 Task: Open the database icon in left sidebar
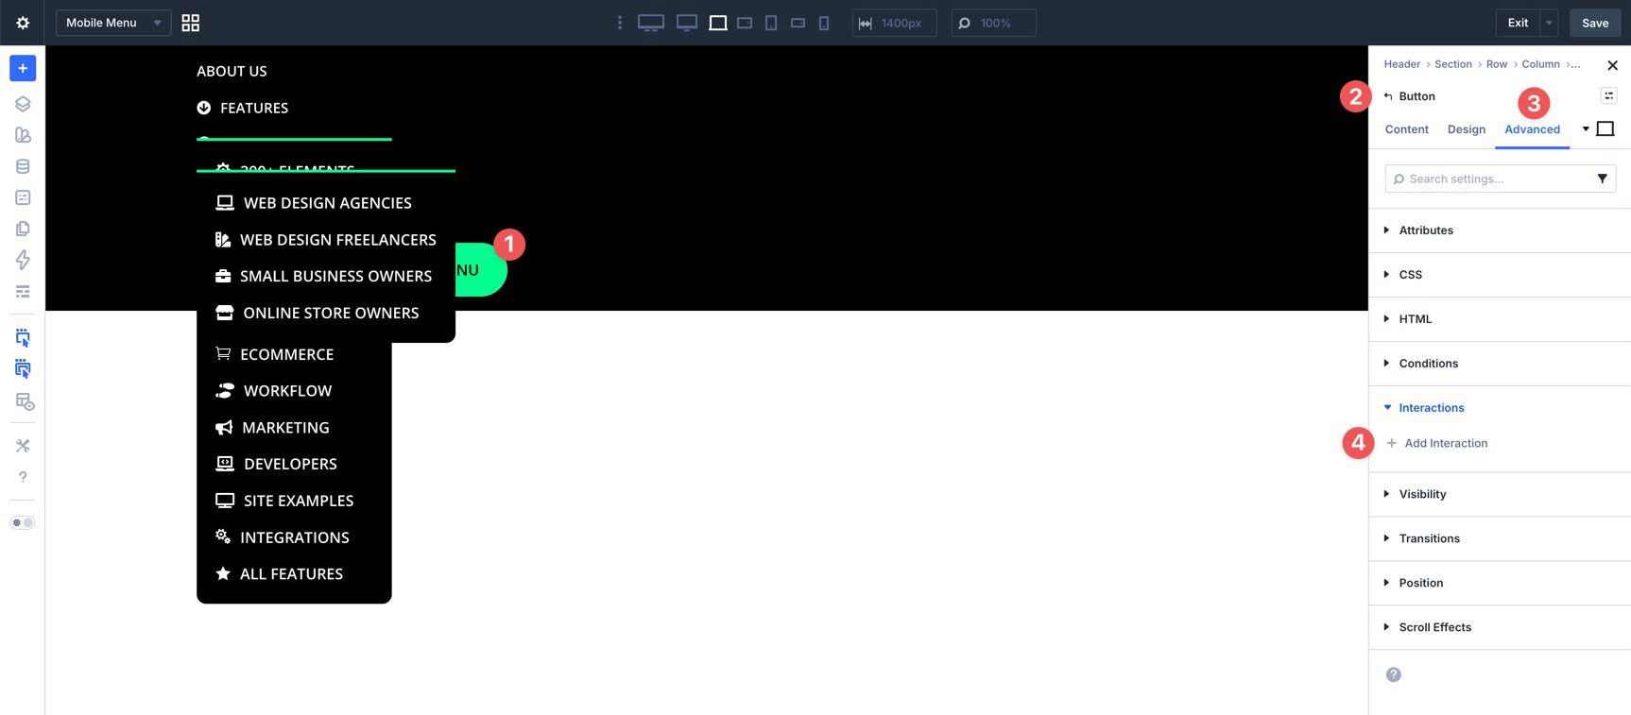[x=23, y=166]
